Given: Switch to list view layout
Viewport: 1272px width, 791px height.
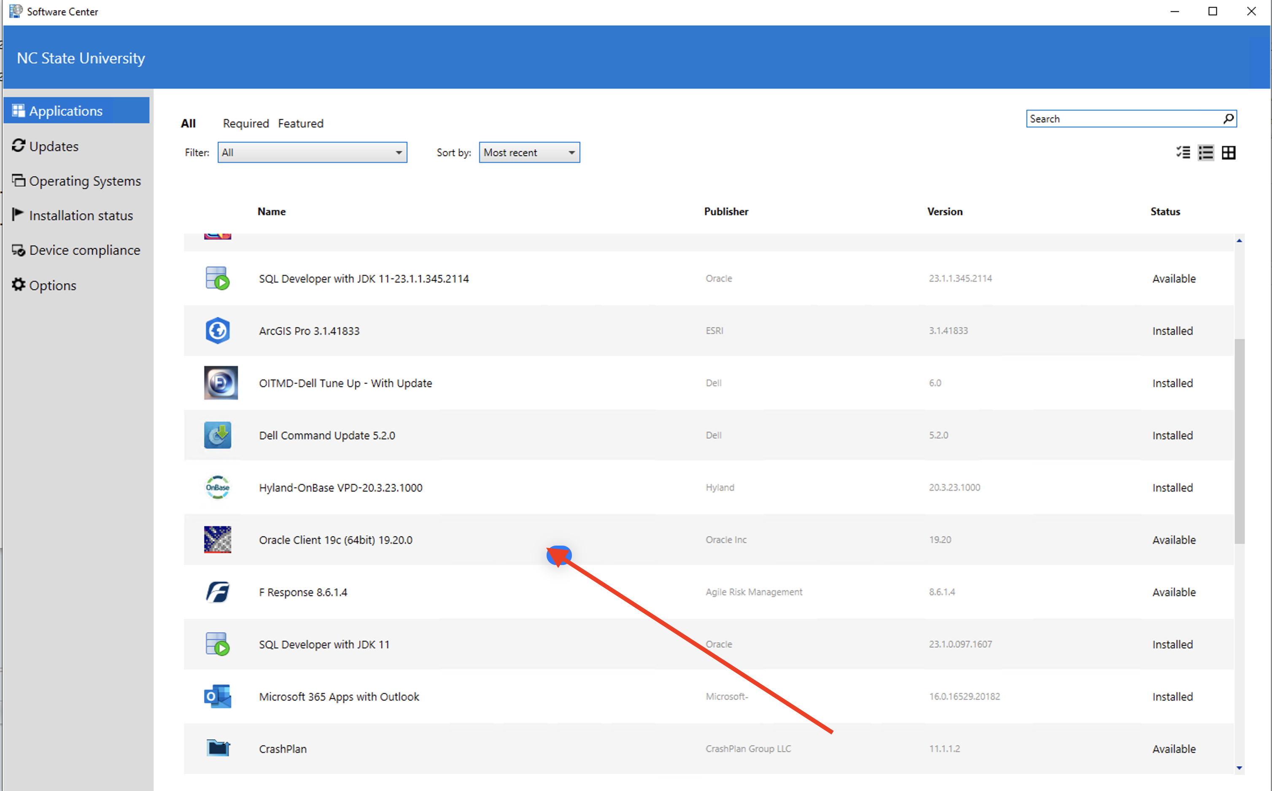Looking at the screenshot, I should click(1205, 153).
